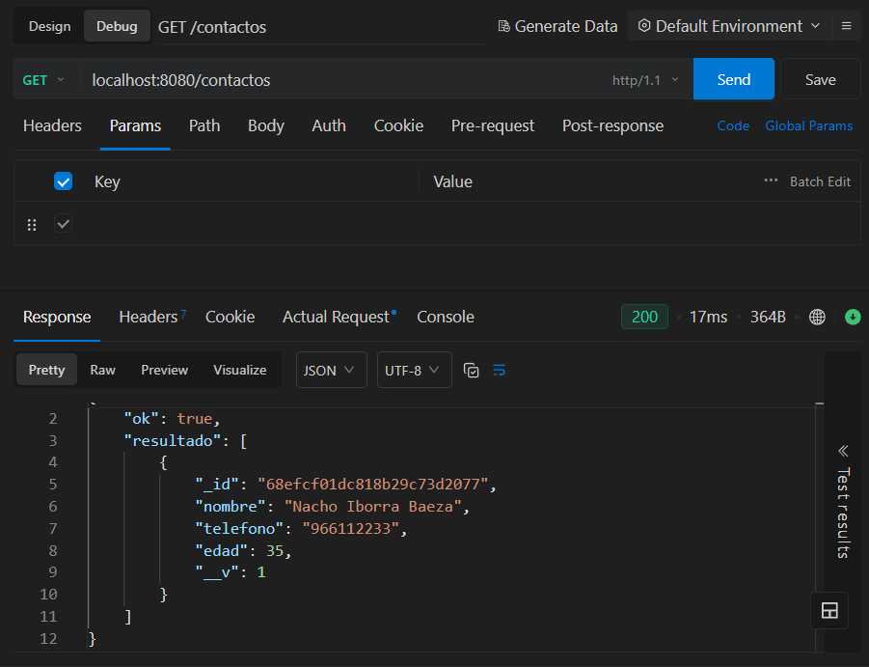
Task: Toggle the checkbox in the empty parameter row
Action: tap(64, 224)
